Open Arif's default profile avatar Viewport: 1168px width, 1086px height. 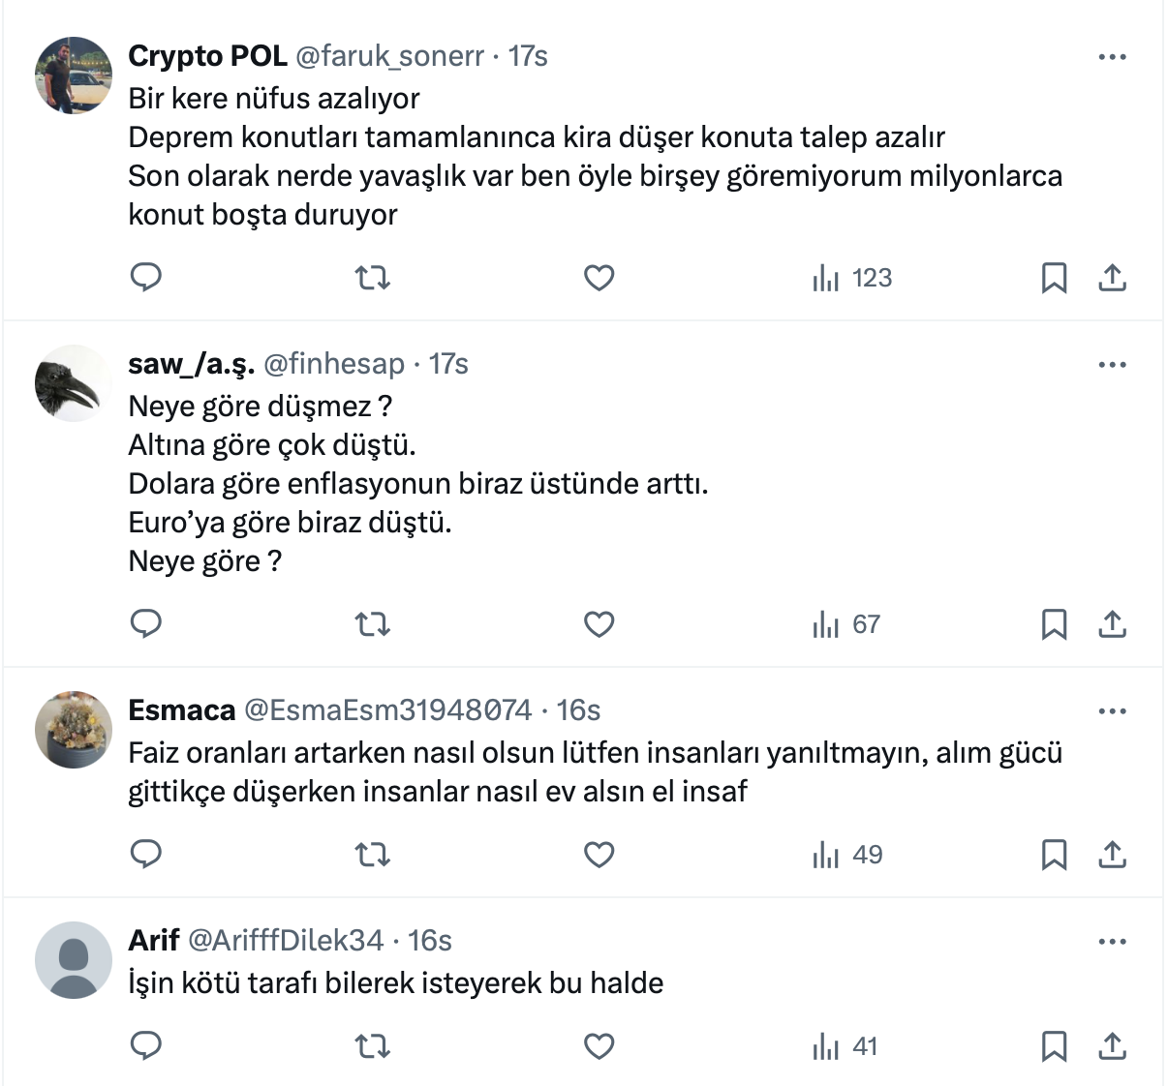(x=74, y=960)
